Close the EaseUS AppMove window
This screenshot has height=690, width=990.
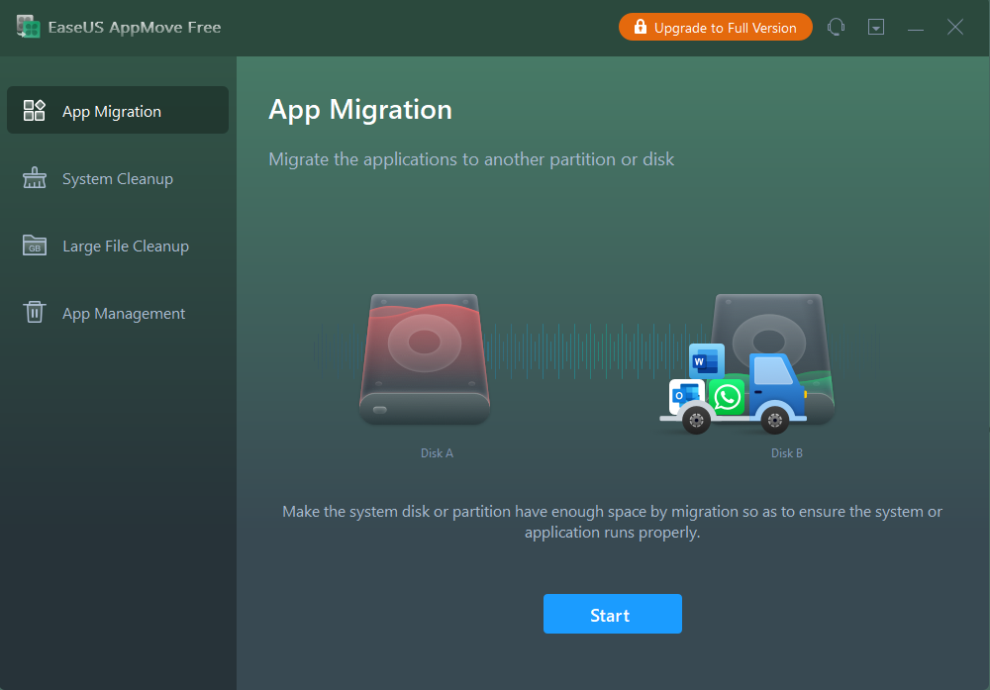coord(955,28)
